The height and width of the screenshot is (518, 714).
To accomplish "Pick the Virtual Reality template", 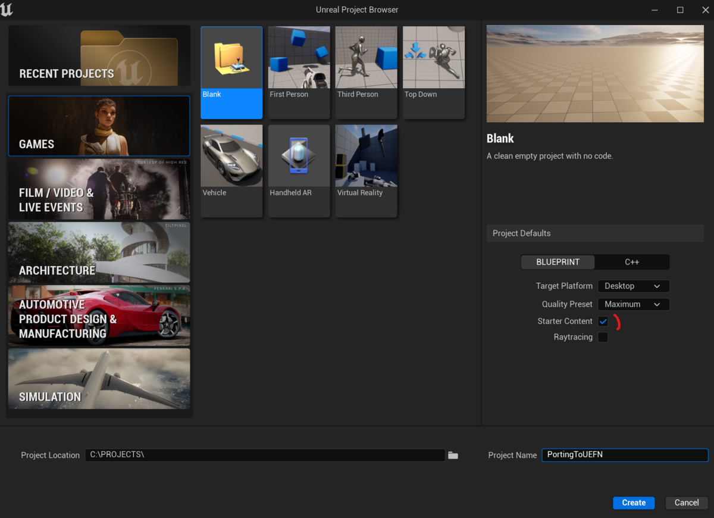I will click(x=366, y=171).
